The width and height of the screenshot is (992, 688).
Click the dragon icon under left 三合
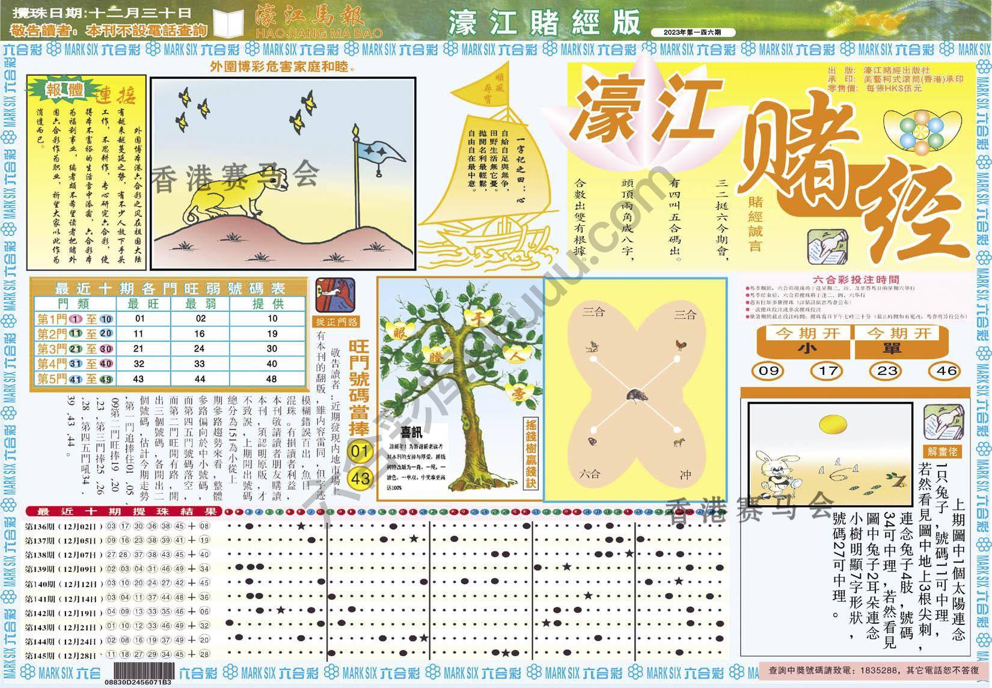pyautogui.click(x=592, y=346)
